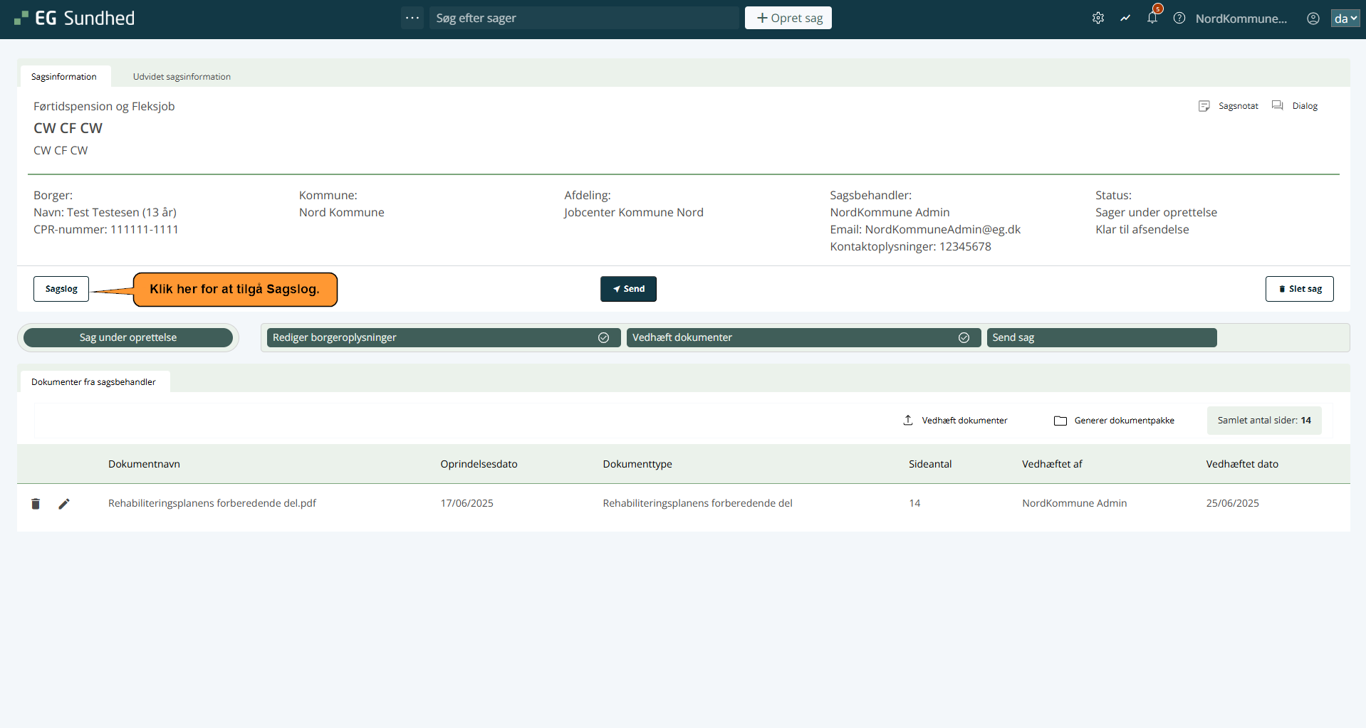Switch to Udvidet sagsinformation tab
The image size is (1366, 728).
click(x=182, y=77)
